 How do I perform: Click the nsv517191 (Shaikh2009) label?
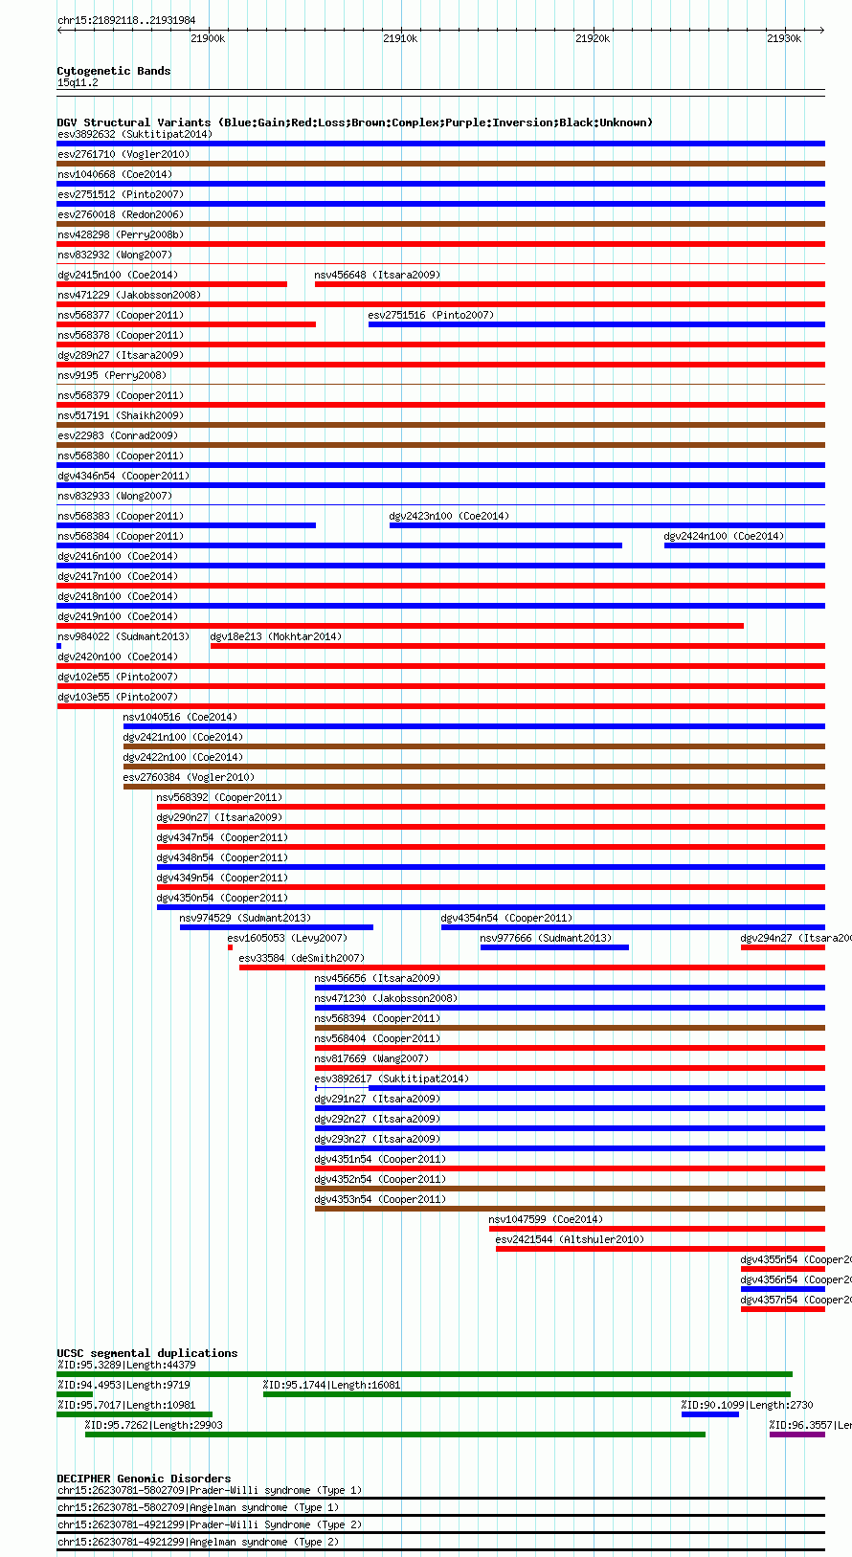[x=121, y=415]
